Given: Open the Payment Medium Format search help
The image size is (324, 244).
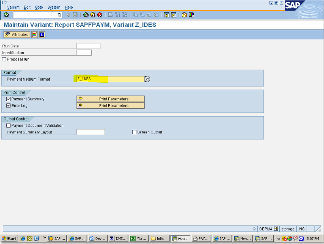Looking at the screenshot, I should click(147, 79).
